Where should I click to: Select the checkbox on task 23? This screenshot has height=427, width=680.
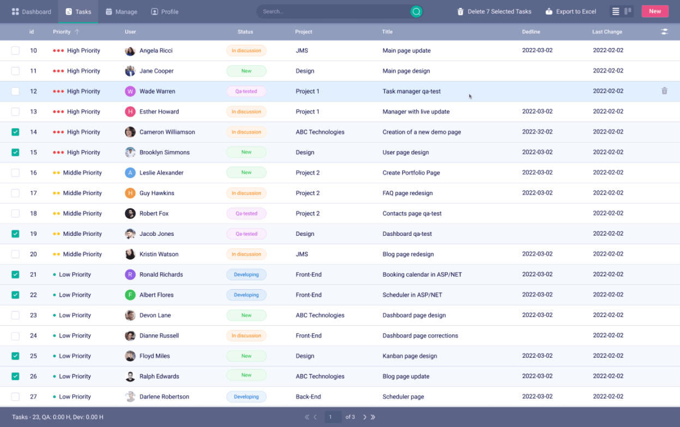(15, 315)
